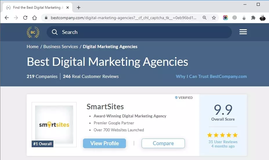Click the BC laurel logo
269x160 pixels.
click(33, 32)
